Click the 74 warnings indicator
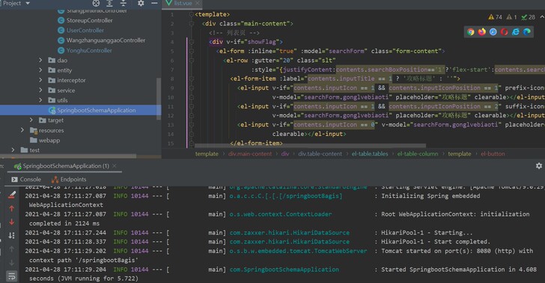Screen dimensions: 545x283 pos(495,17)
